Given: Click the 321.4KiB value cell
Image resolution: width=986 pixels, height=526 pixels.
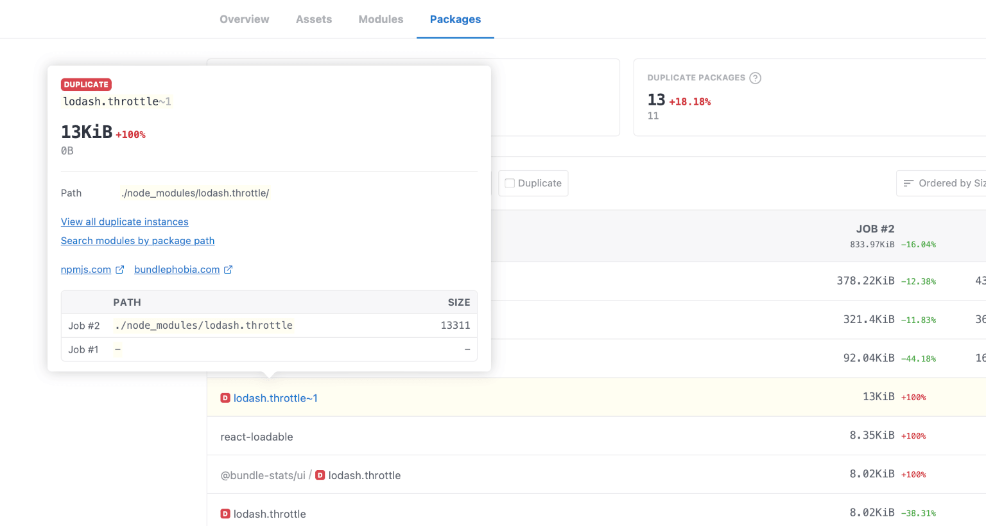Looking at the screenshot, I should (869, 319).
